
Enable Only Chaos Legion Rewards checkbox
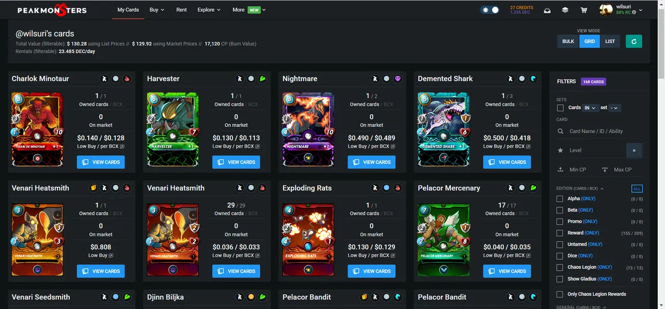[x=560, y=294]
